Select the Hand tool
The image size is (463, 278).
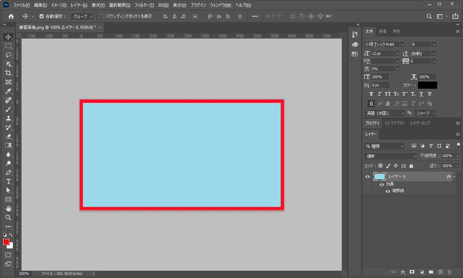[8, 208]
